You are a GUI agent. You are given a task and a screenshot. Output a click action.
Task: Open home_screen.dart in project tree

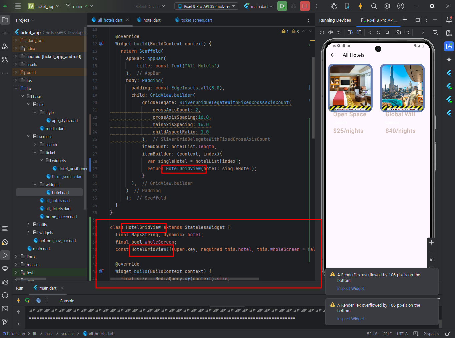(58, 217)
